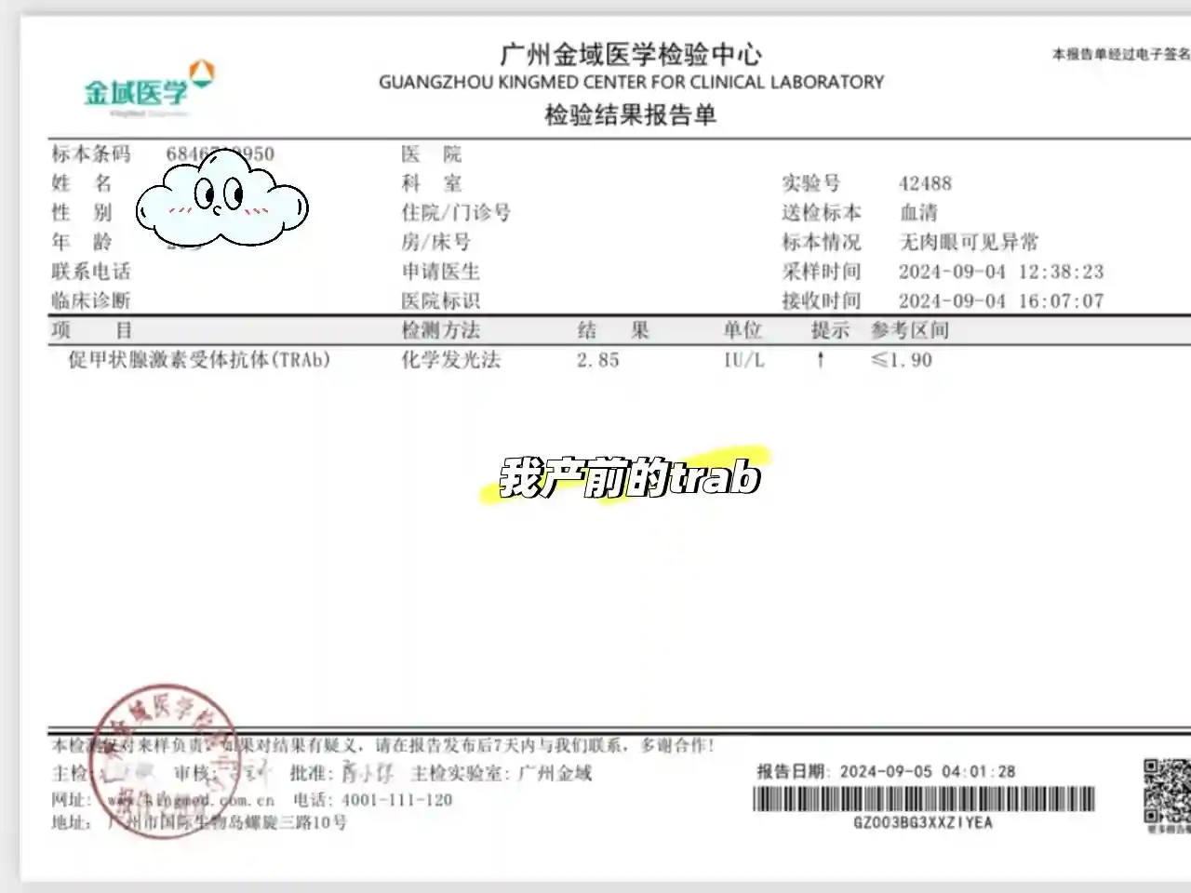The image size is (1191, 893).
Task: Click the 参考区间 column header
Action: [909, 330]
